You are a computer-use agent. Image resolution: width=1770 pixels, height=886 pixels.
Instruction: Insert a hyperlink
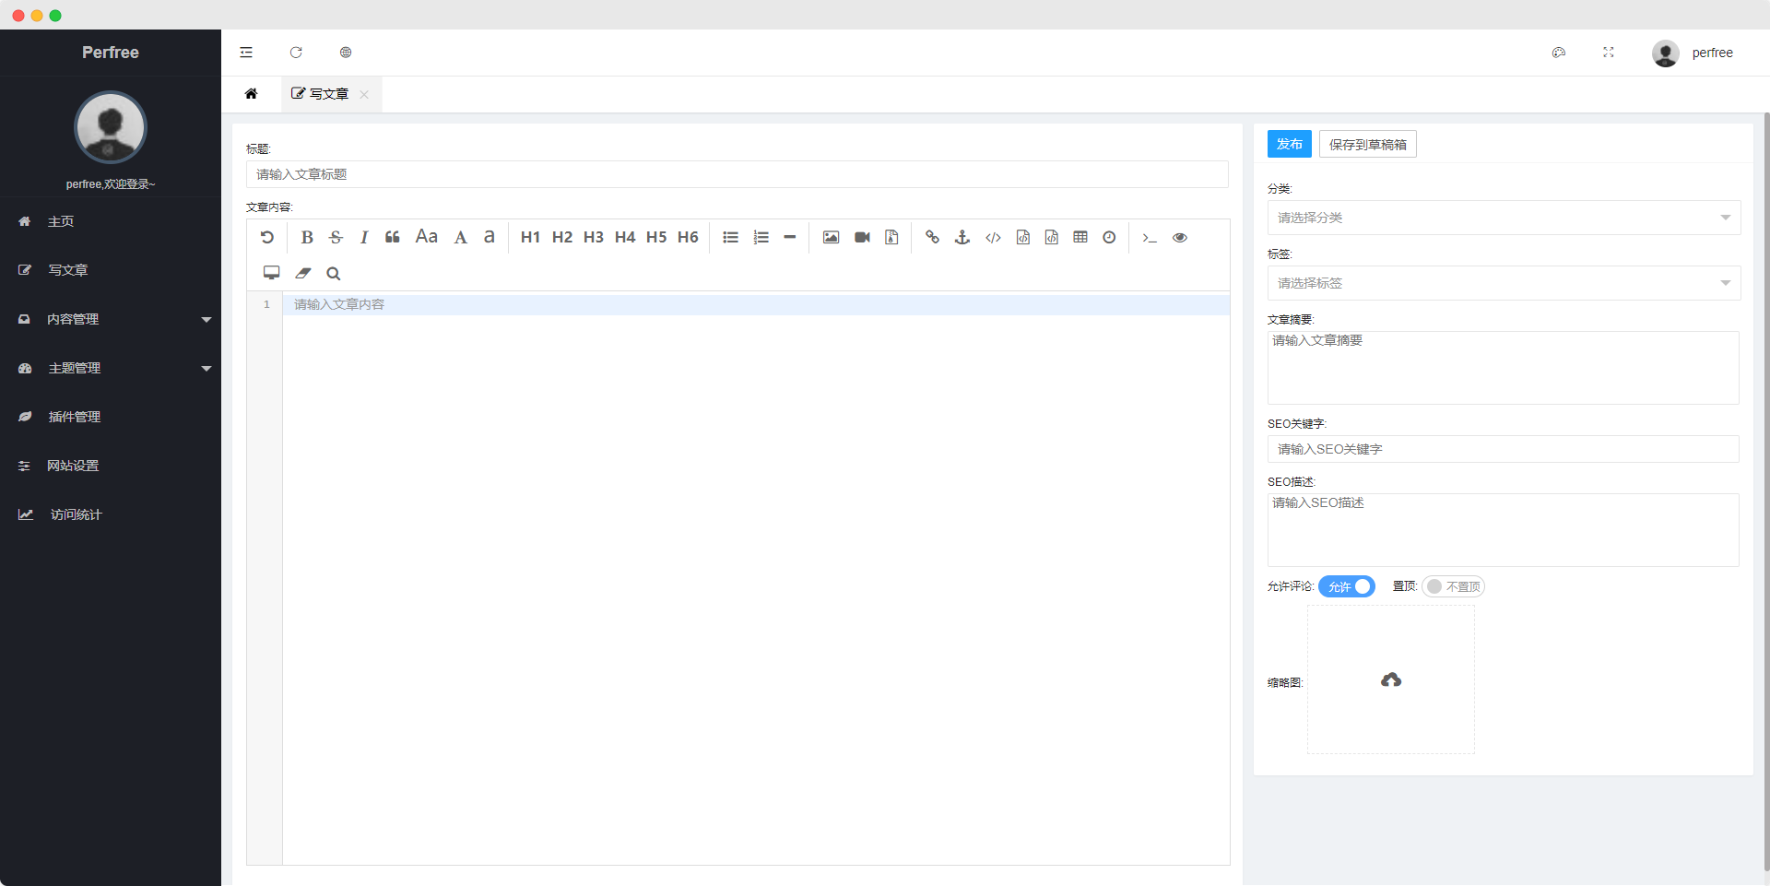932,237
